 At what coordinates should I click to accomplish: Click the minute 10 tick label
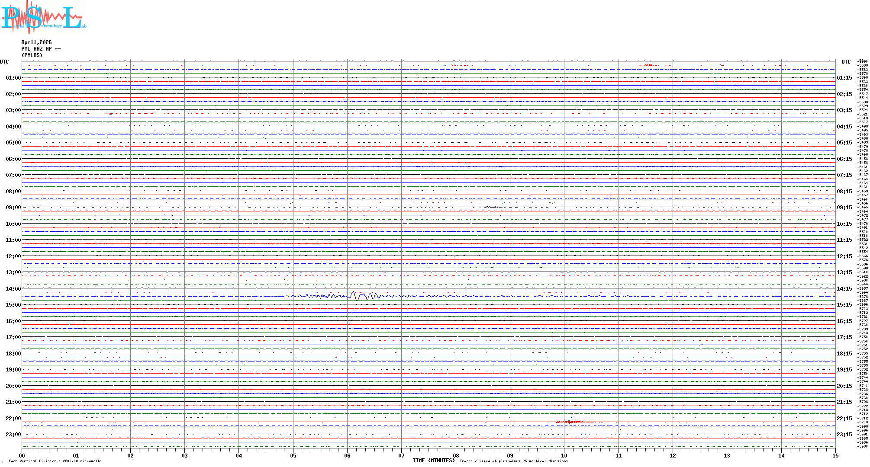[564, 456]
